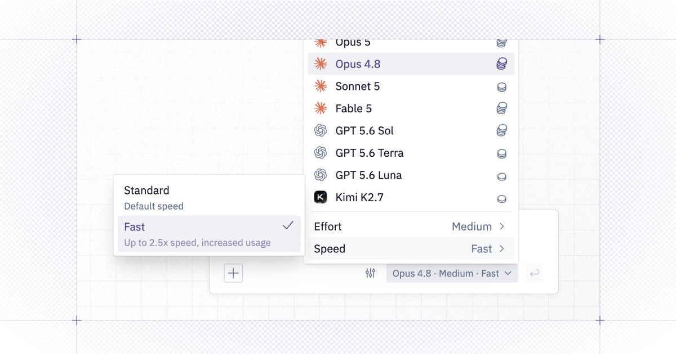676x354 pixels.
Task: Click the checkmark on the Fast option
Action: pyautogui.click(x=288, y=225)
